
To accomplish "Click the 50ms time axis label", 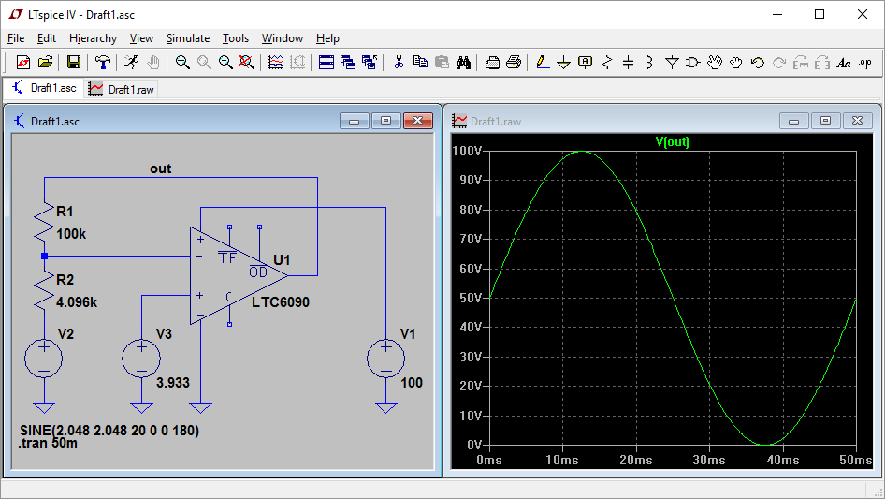I will pyautogui.click(x=856, y=460).
